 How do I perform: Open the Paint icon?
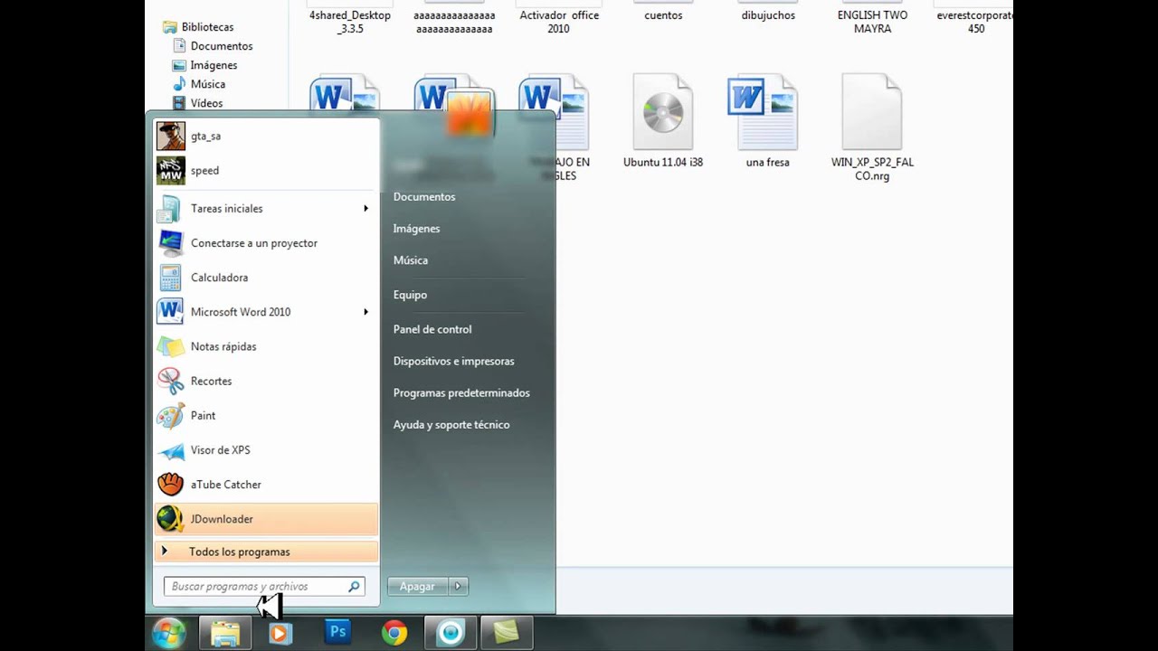point(170,416)
